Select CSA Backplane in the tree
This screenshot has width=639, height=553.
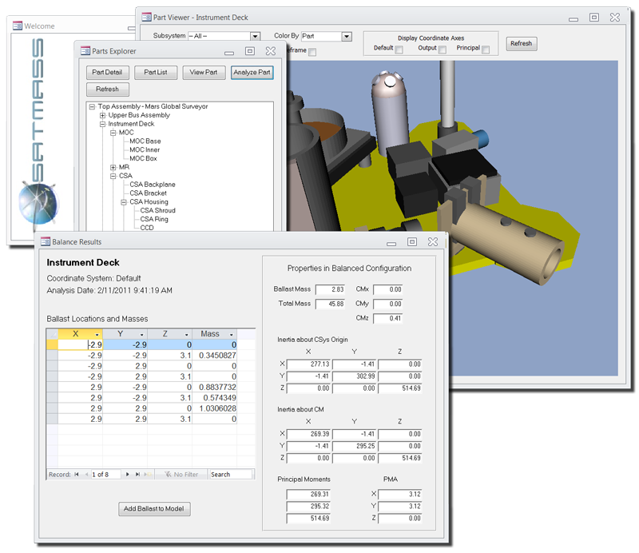153,185
